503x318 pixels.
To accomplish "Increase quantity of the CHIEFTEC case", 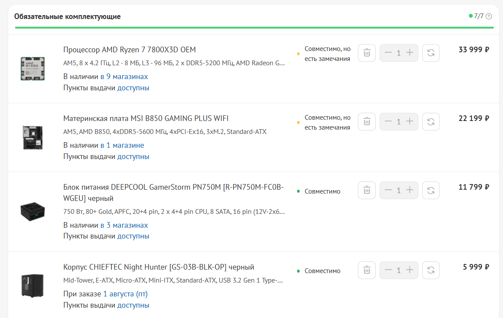I will (410, 270).
